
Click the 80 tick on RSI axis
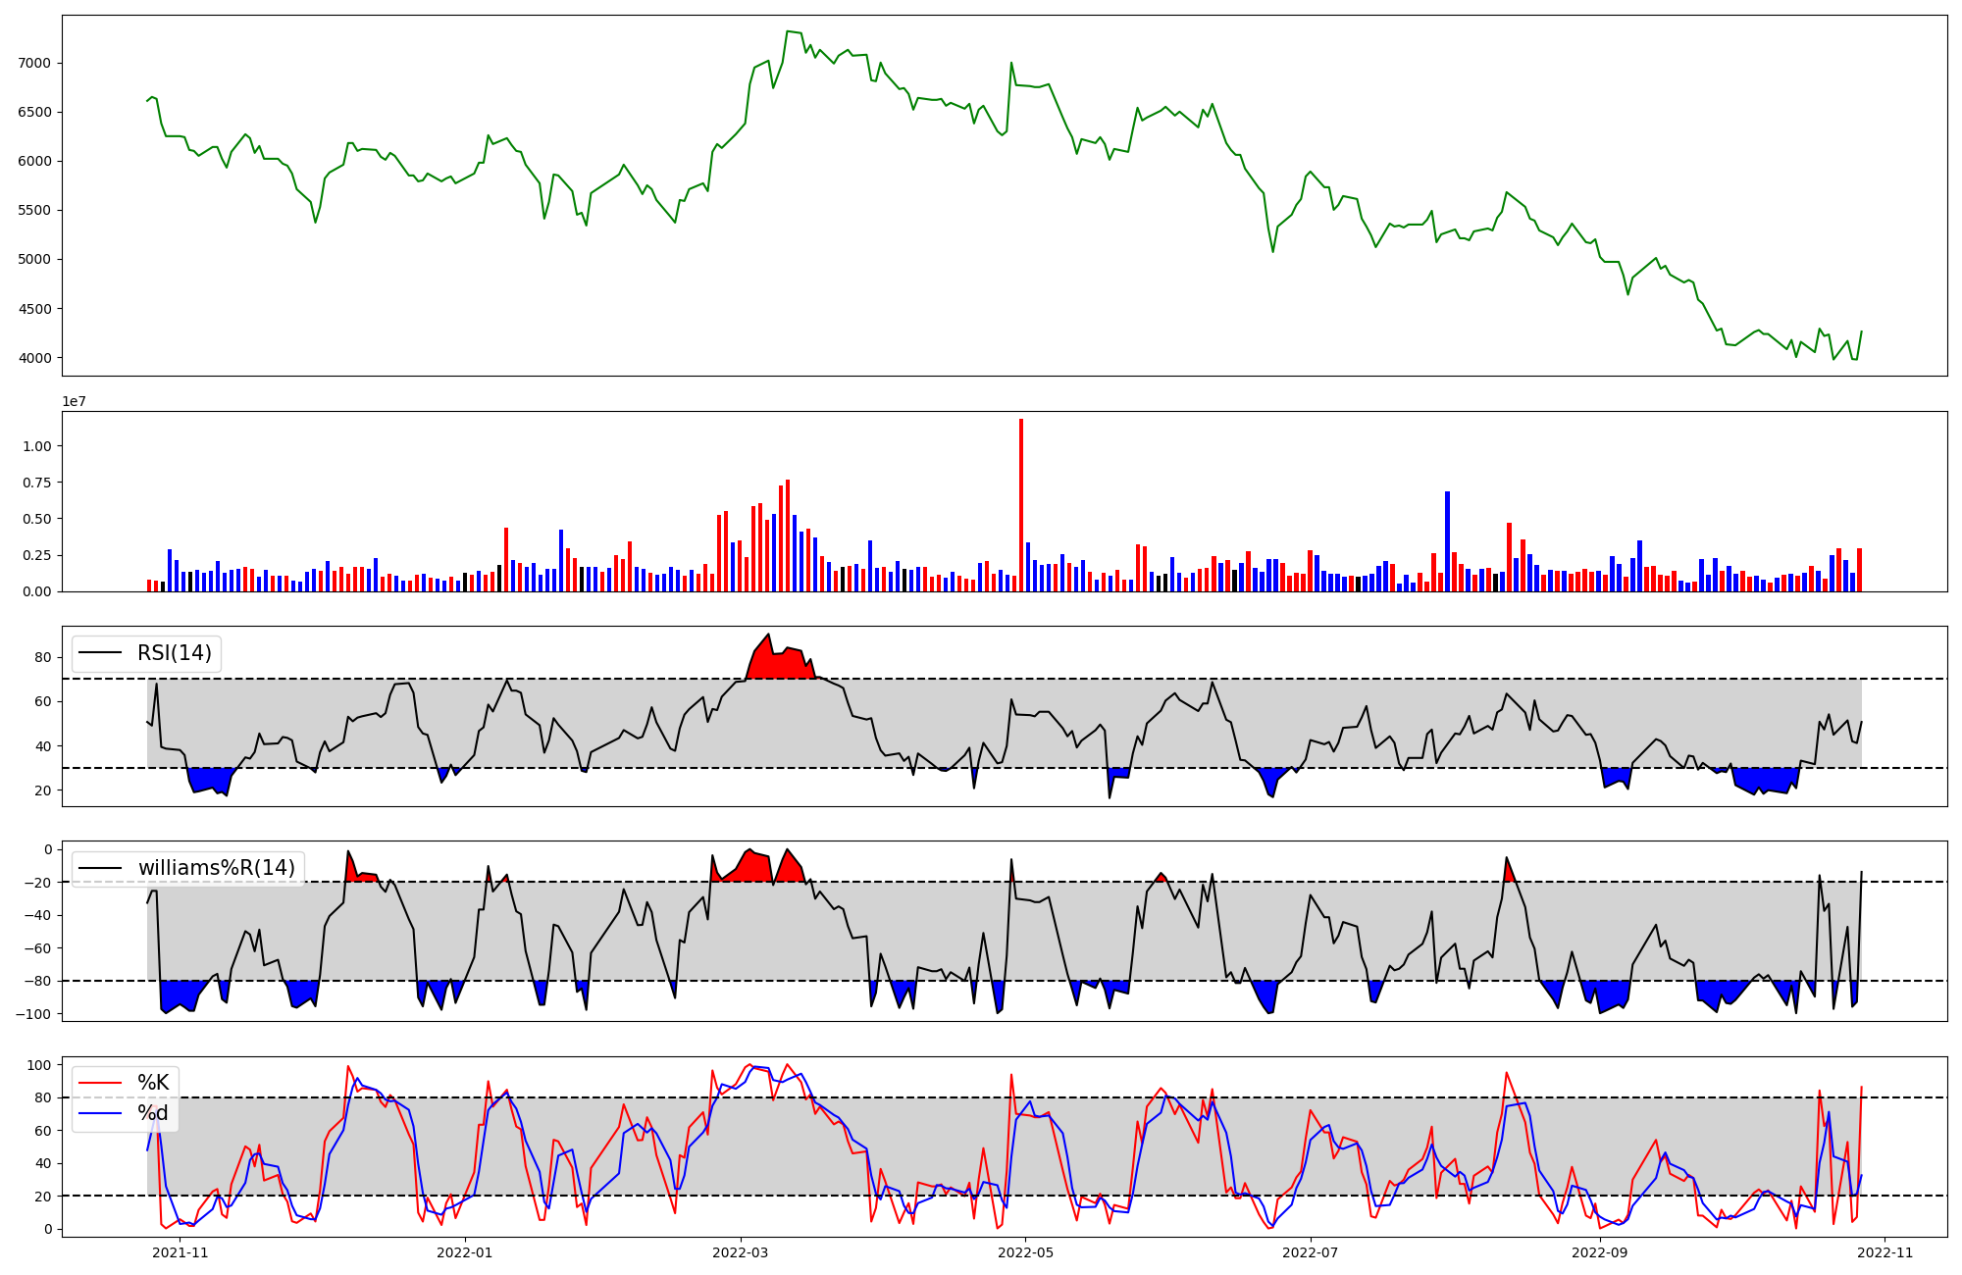pyautogui.click(x=43, y=658)
